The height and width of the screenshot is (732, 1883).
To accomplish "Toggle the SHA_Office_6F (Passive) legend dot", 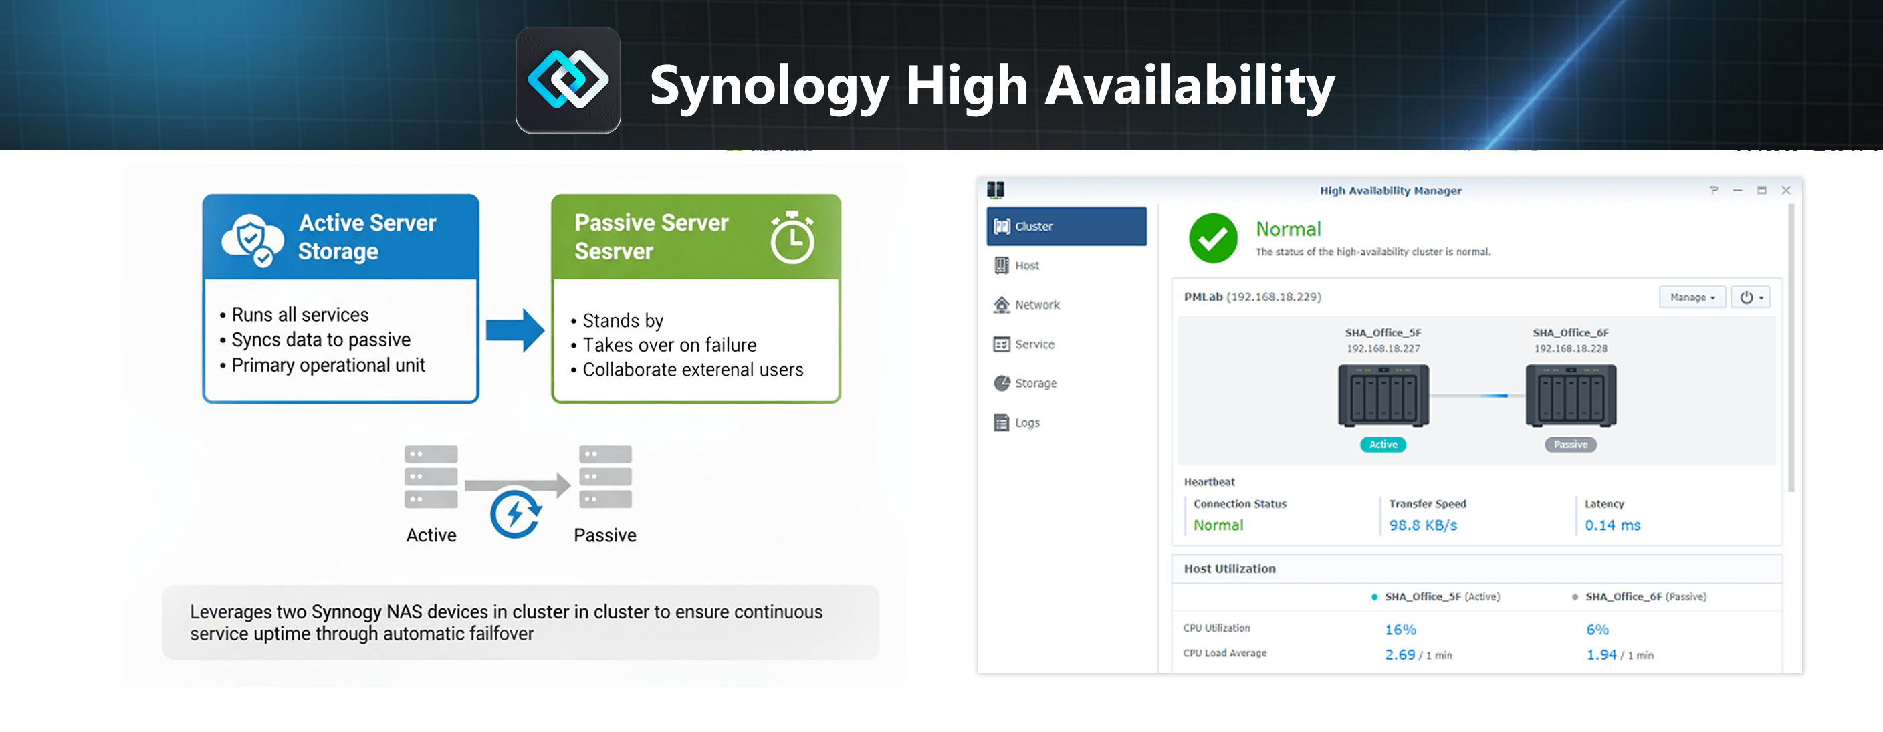I will point(1575,596).
